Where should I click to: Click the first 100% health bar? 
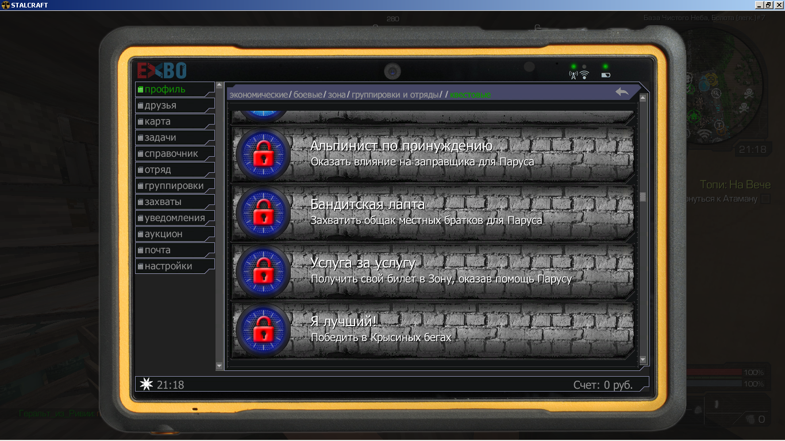coord(714,373)
